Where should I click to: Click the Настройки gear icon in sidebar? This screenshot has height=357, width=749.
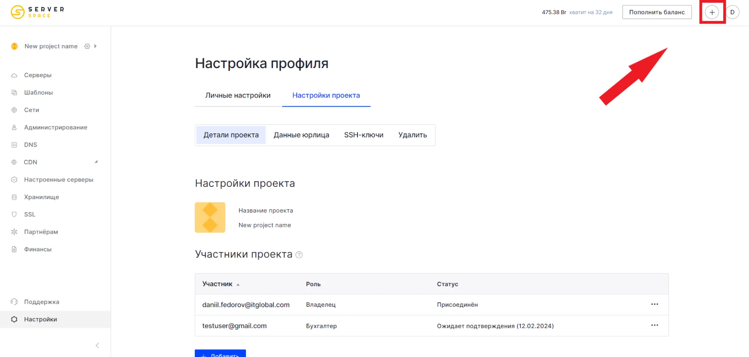(14, 319)
